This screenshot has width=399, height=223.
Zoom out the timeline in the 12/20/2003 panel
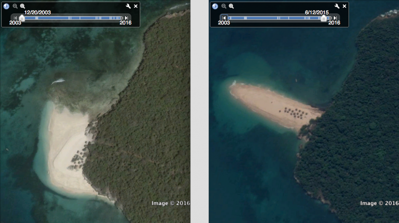15,6
